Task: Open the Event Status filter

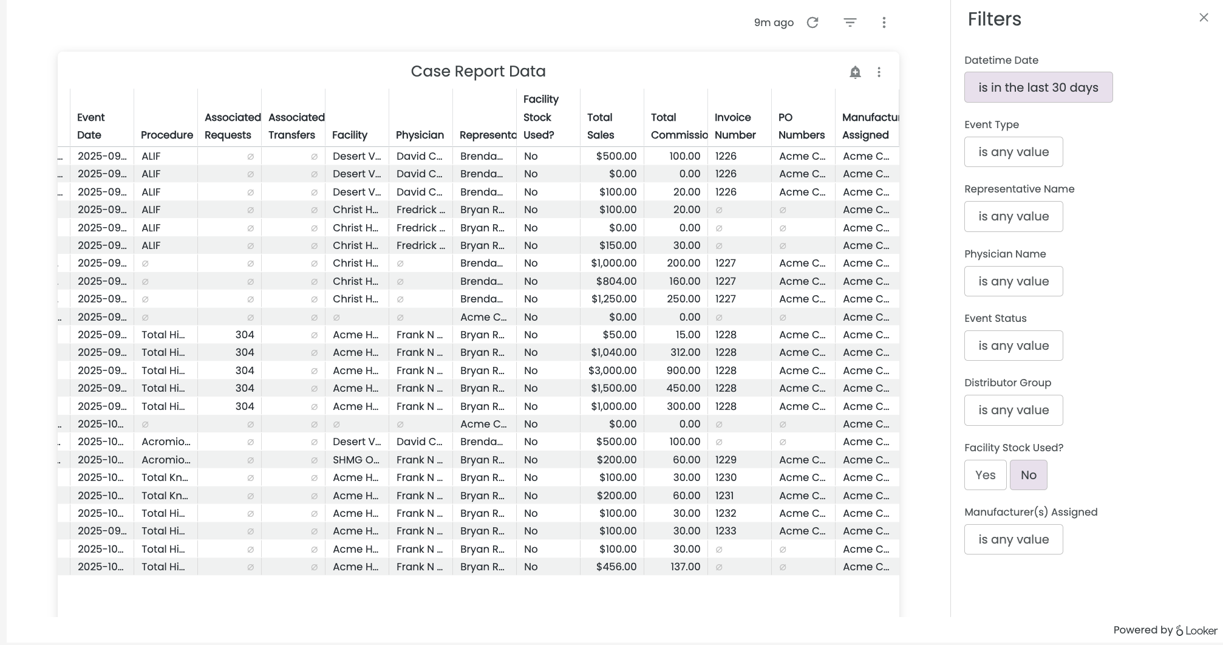Action: (x=1013, y=346)
